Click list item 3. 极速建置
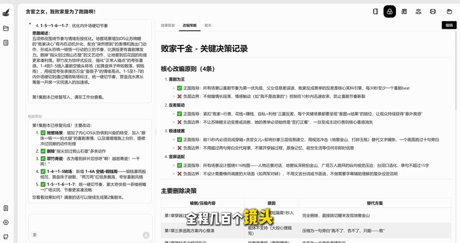The width and height of the screenshot is (460, 243). click(174, 131)
